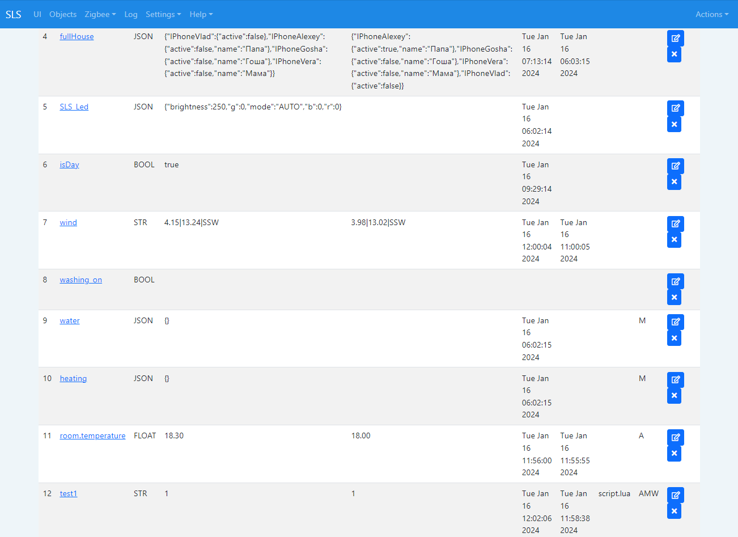Open the room.temperature object link
738x537 pixels.
tap(92, 435)
